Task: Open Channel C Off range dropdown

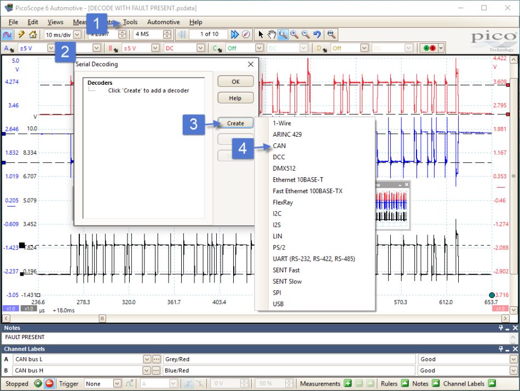Action: pos(259,48)
